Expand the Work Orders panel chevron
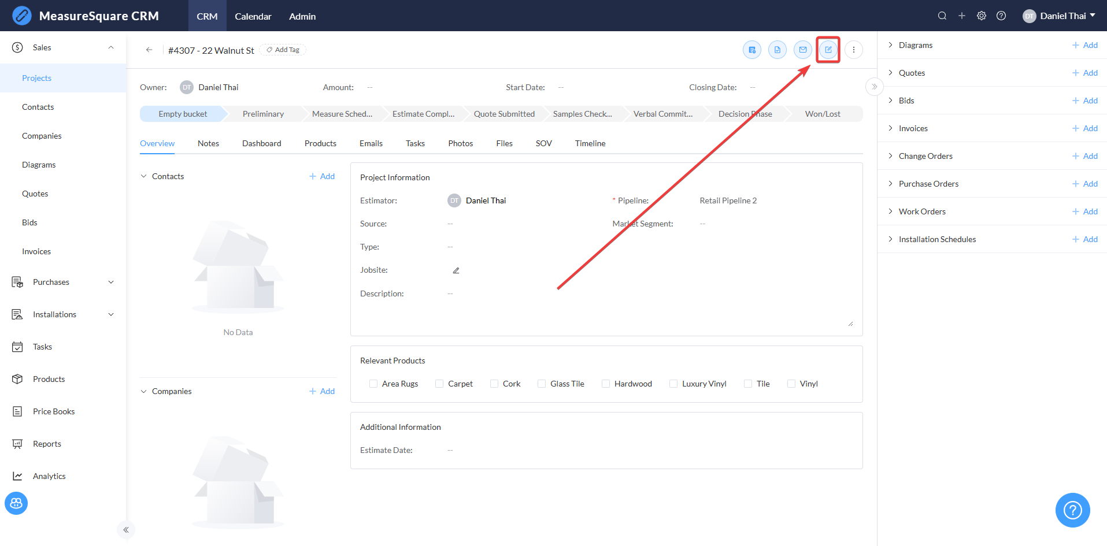1107x546 pixels. coord(890,211)
